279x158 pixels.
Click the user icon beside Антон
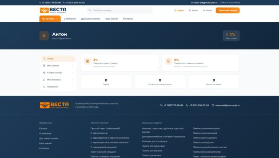pyautogui.click(x=190, y=10)
